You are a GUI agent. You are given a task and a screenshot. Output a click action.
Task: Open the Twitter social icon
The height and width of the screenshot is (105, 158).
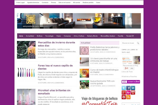(x=124, y=88)
